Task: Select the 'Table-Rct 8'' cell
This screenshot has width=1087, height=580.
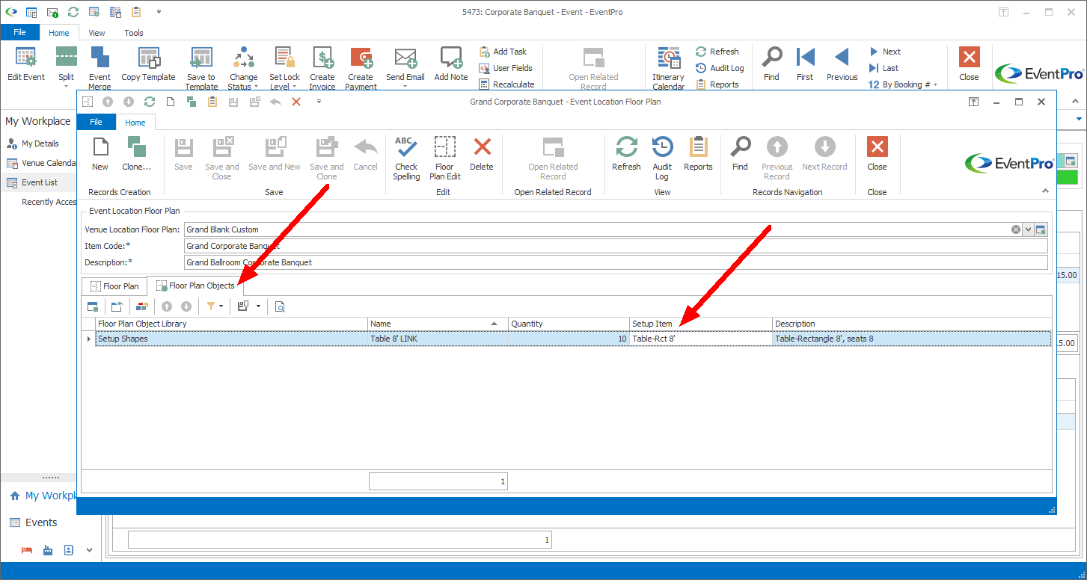Action: point(701,339)
